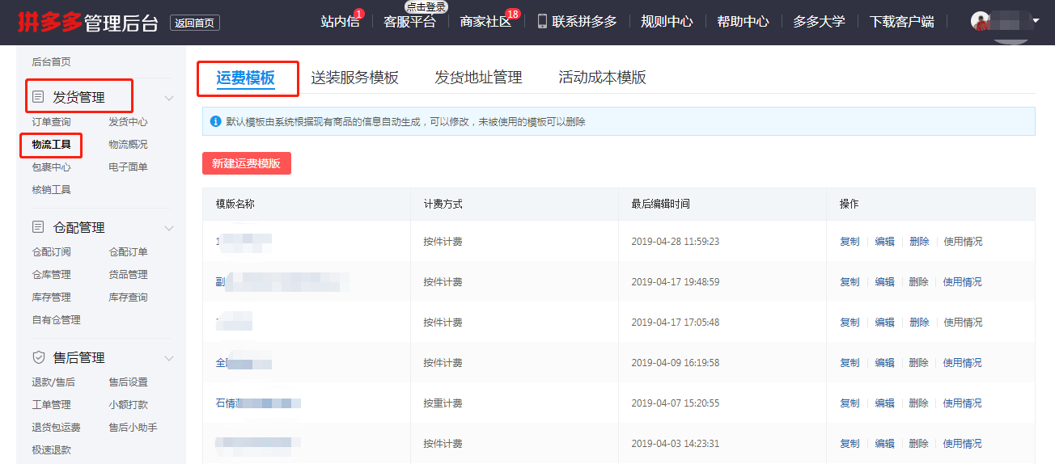The width and height of the screenshot is (1055, 464).
Task: Switch to the 活动成本模版 tab
Action: tap(602, 78)
